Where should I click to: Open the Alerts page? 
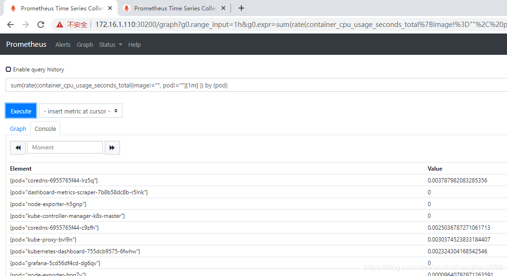(63, 44)
